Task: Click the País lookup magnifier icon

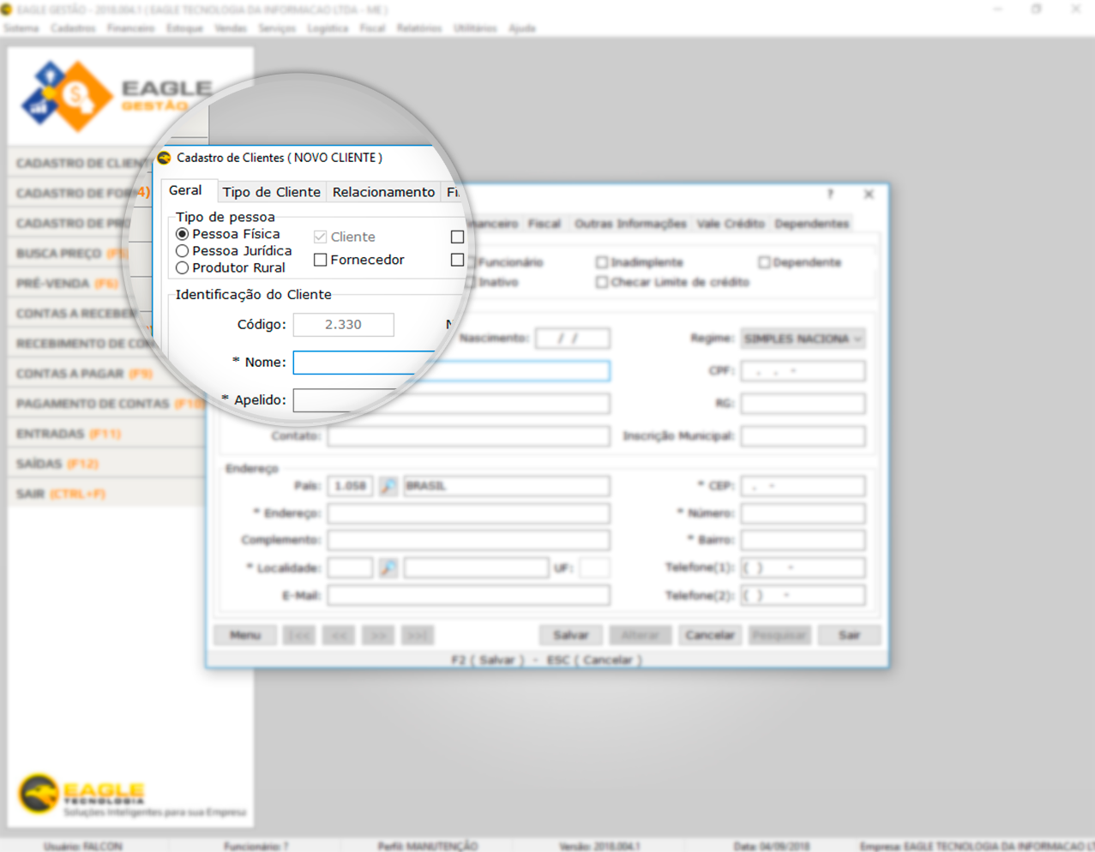Action: pyautogui.click(x=388, y=486)
